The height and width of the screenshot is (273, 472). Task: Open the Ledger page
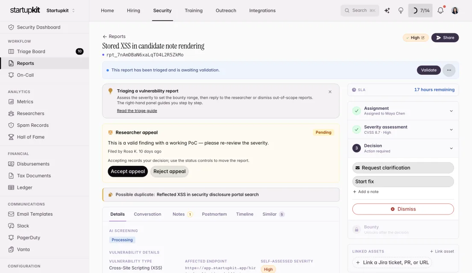pos(44,187)
